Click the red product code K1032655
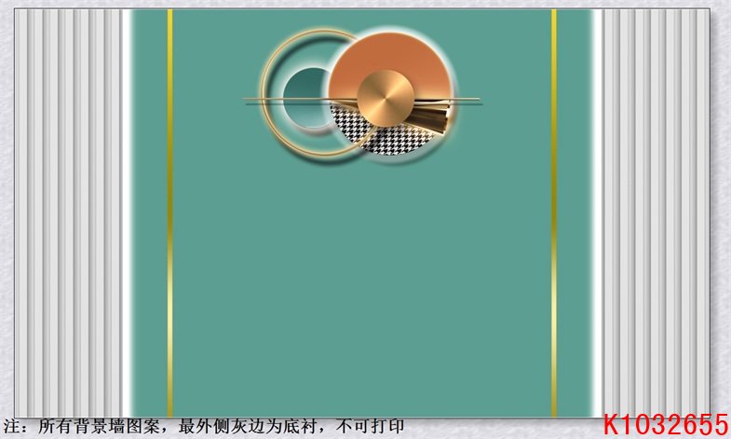 [x=666, y=424]
